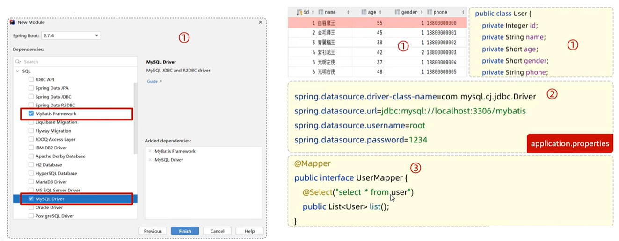
Task: Click the sort arrows on age column
Action: pos(380,12)
